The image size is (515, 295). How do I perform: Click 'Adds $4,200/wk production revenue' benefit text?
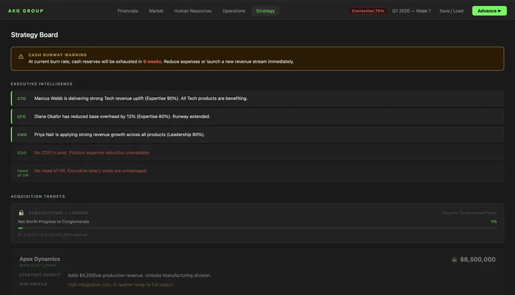point(140,275)
